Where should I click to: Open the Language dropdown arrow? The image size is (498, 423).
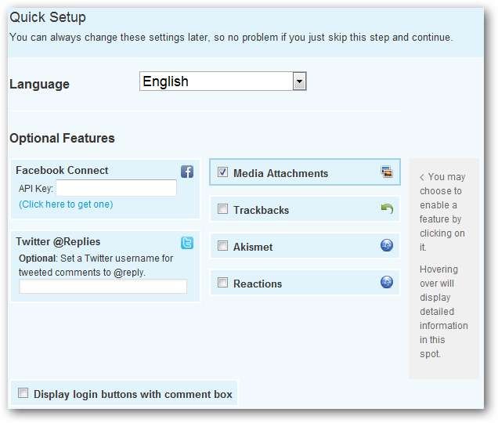click(x=298, y=81)
